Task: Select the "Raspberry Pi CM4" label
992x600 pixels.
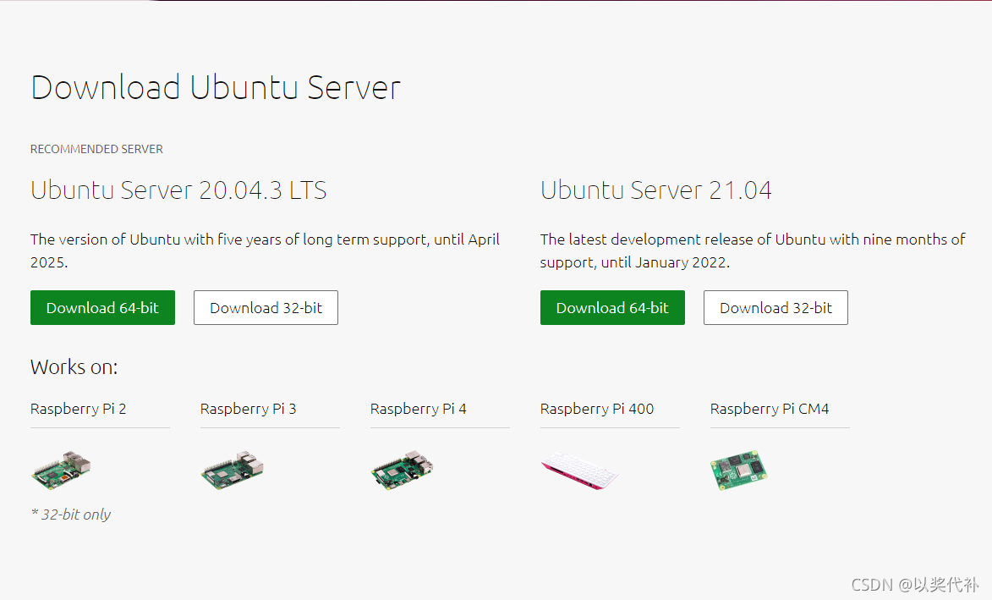Action: point(770,409)
